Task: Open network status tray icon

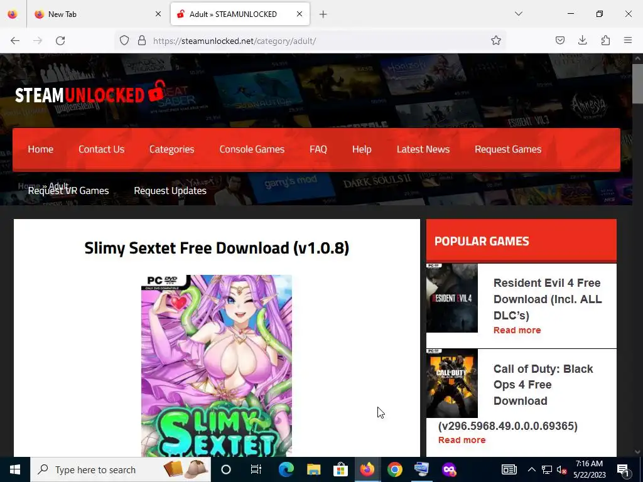Action: pyautogui.click(x=547, y=469)
